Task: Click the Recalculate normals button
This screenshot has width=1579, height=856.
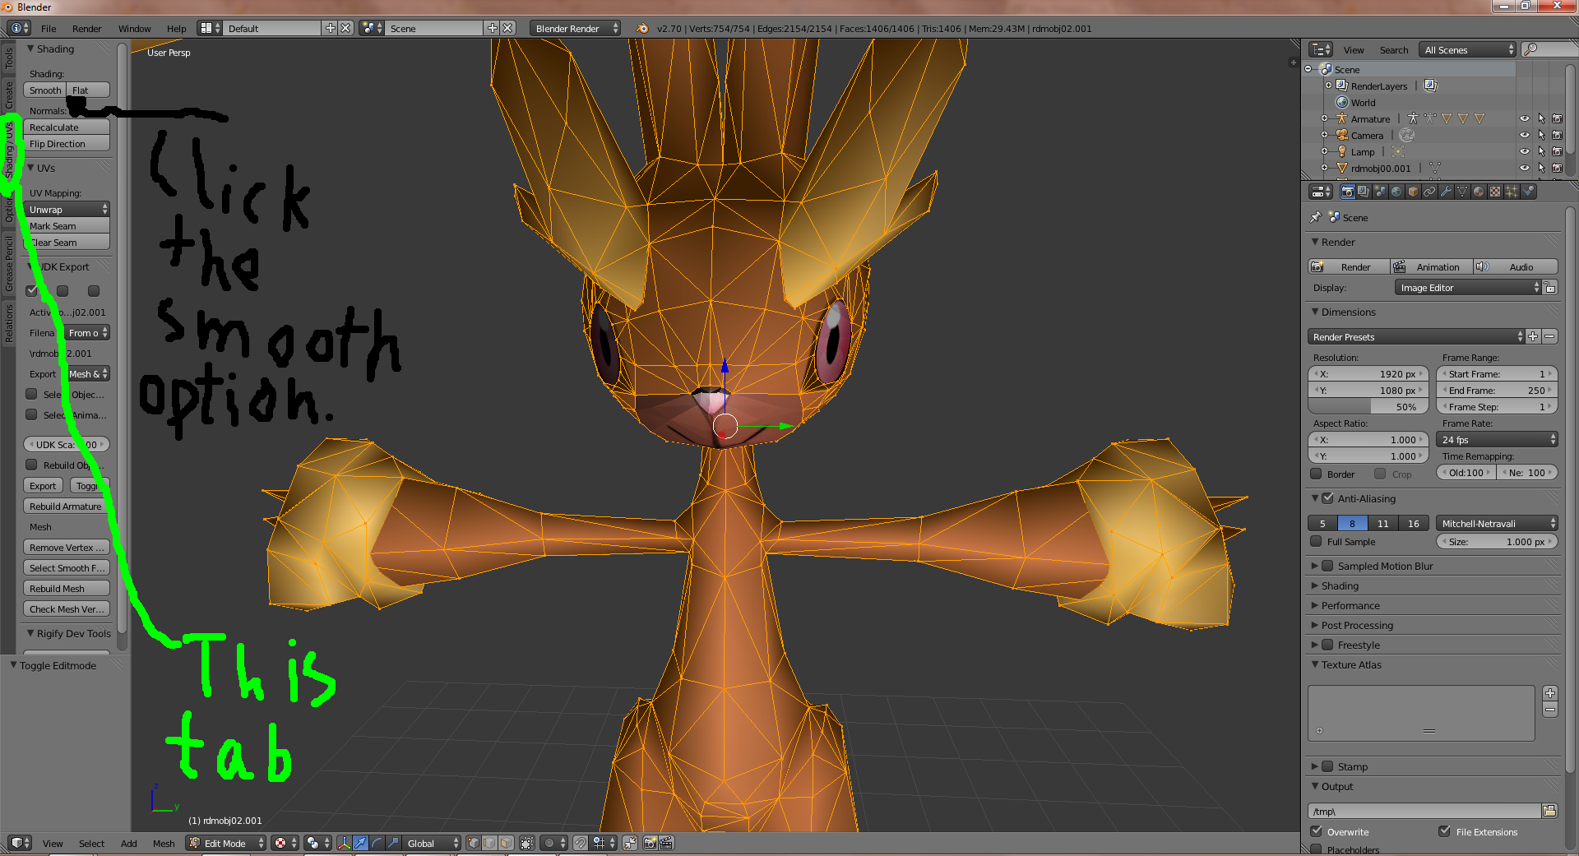Action: [67, 127]
